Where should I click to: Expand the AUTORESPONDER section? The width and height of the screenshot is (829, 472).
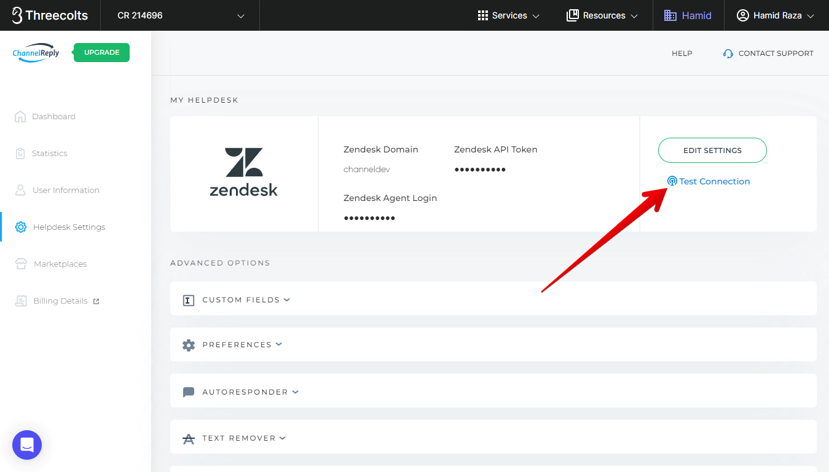493,392
